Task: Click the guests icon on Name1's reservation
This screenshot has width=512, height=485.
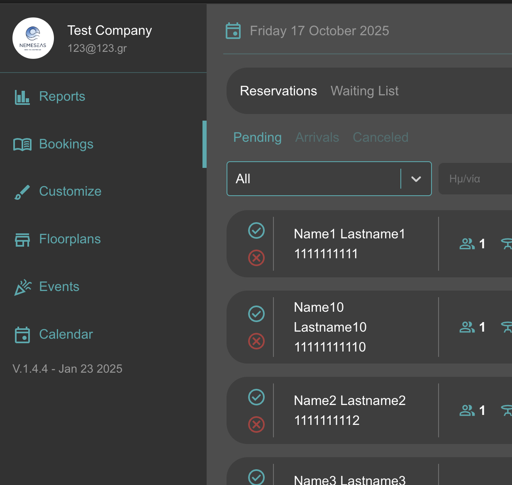Action: tap(467, 244)
